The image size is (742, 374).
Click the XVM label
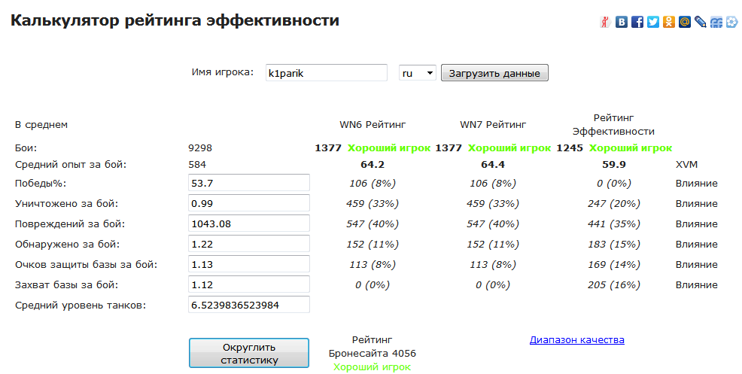point(686,164)
